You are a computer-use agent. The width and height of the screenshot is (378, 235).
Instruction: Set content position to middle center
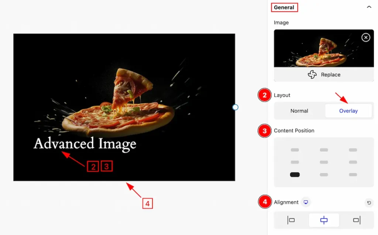click(x=324, y=162)
